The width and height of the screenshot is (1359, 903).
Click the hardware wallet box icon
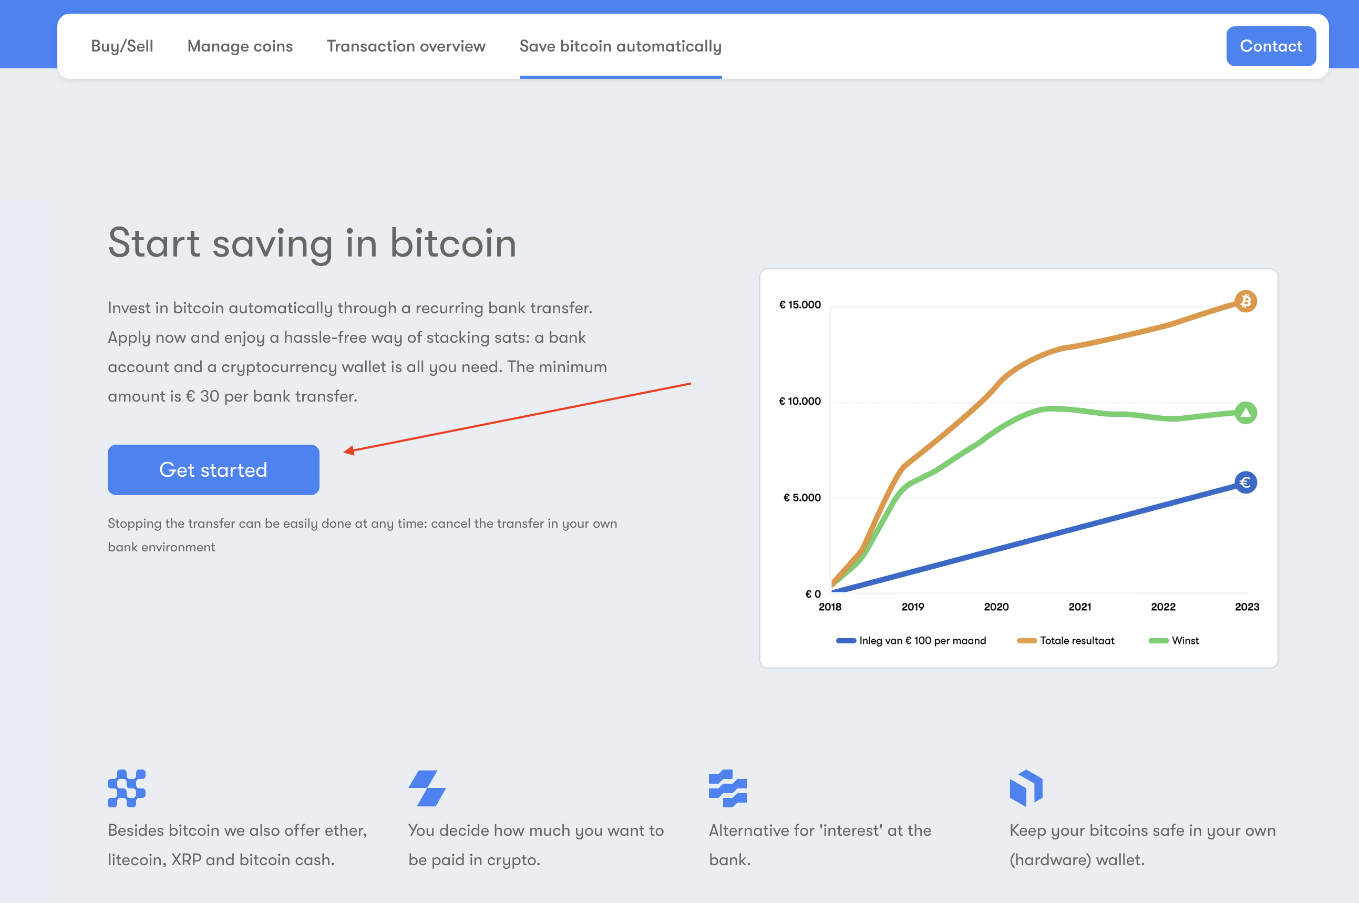[x=1026, y=789]
